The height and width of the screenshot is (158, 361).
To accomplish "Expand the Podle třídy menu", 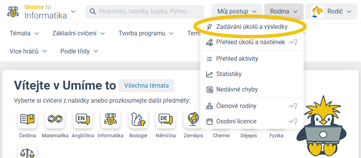I will click(79, 51).
